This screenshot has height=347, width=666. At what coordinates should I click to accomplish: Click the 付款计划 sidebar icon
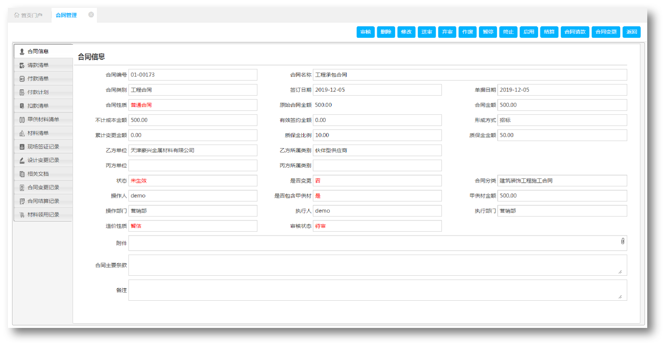pos(22,92)
